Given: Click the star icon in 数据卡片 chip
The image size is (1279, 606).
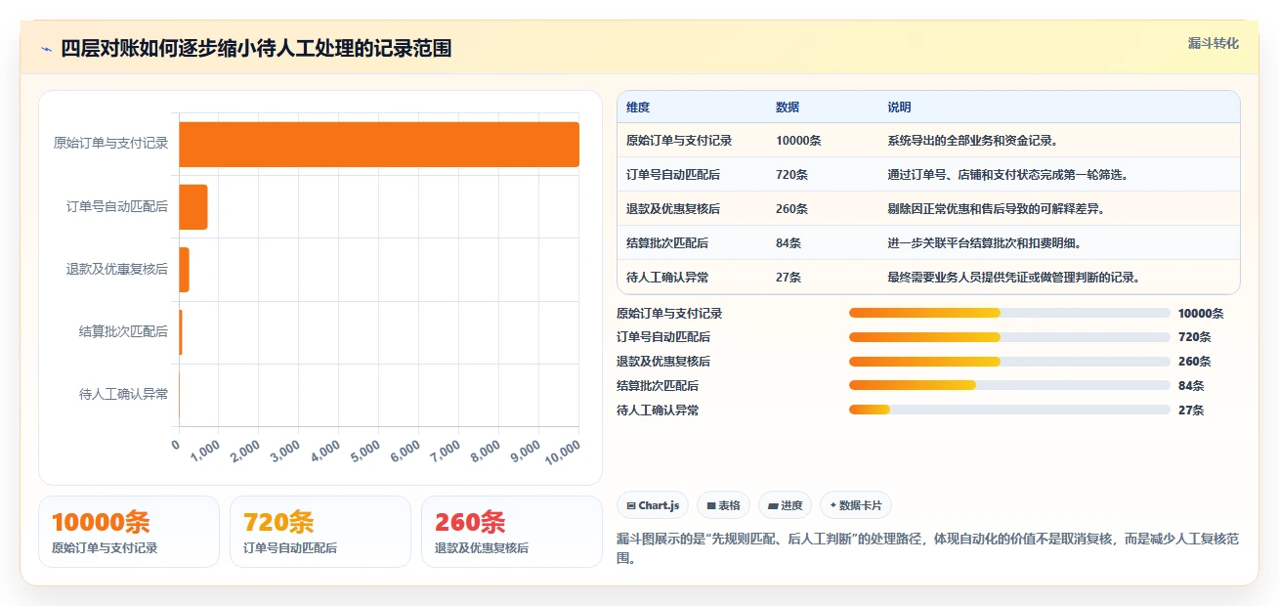Looking at the screenshot, I should (x=832, y=506).
